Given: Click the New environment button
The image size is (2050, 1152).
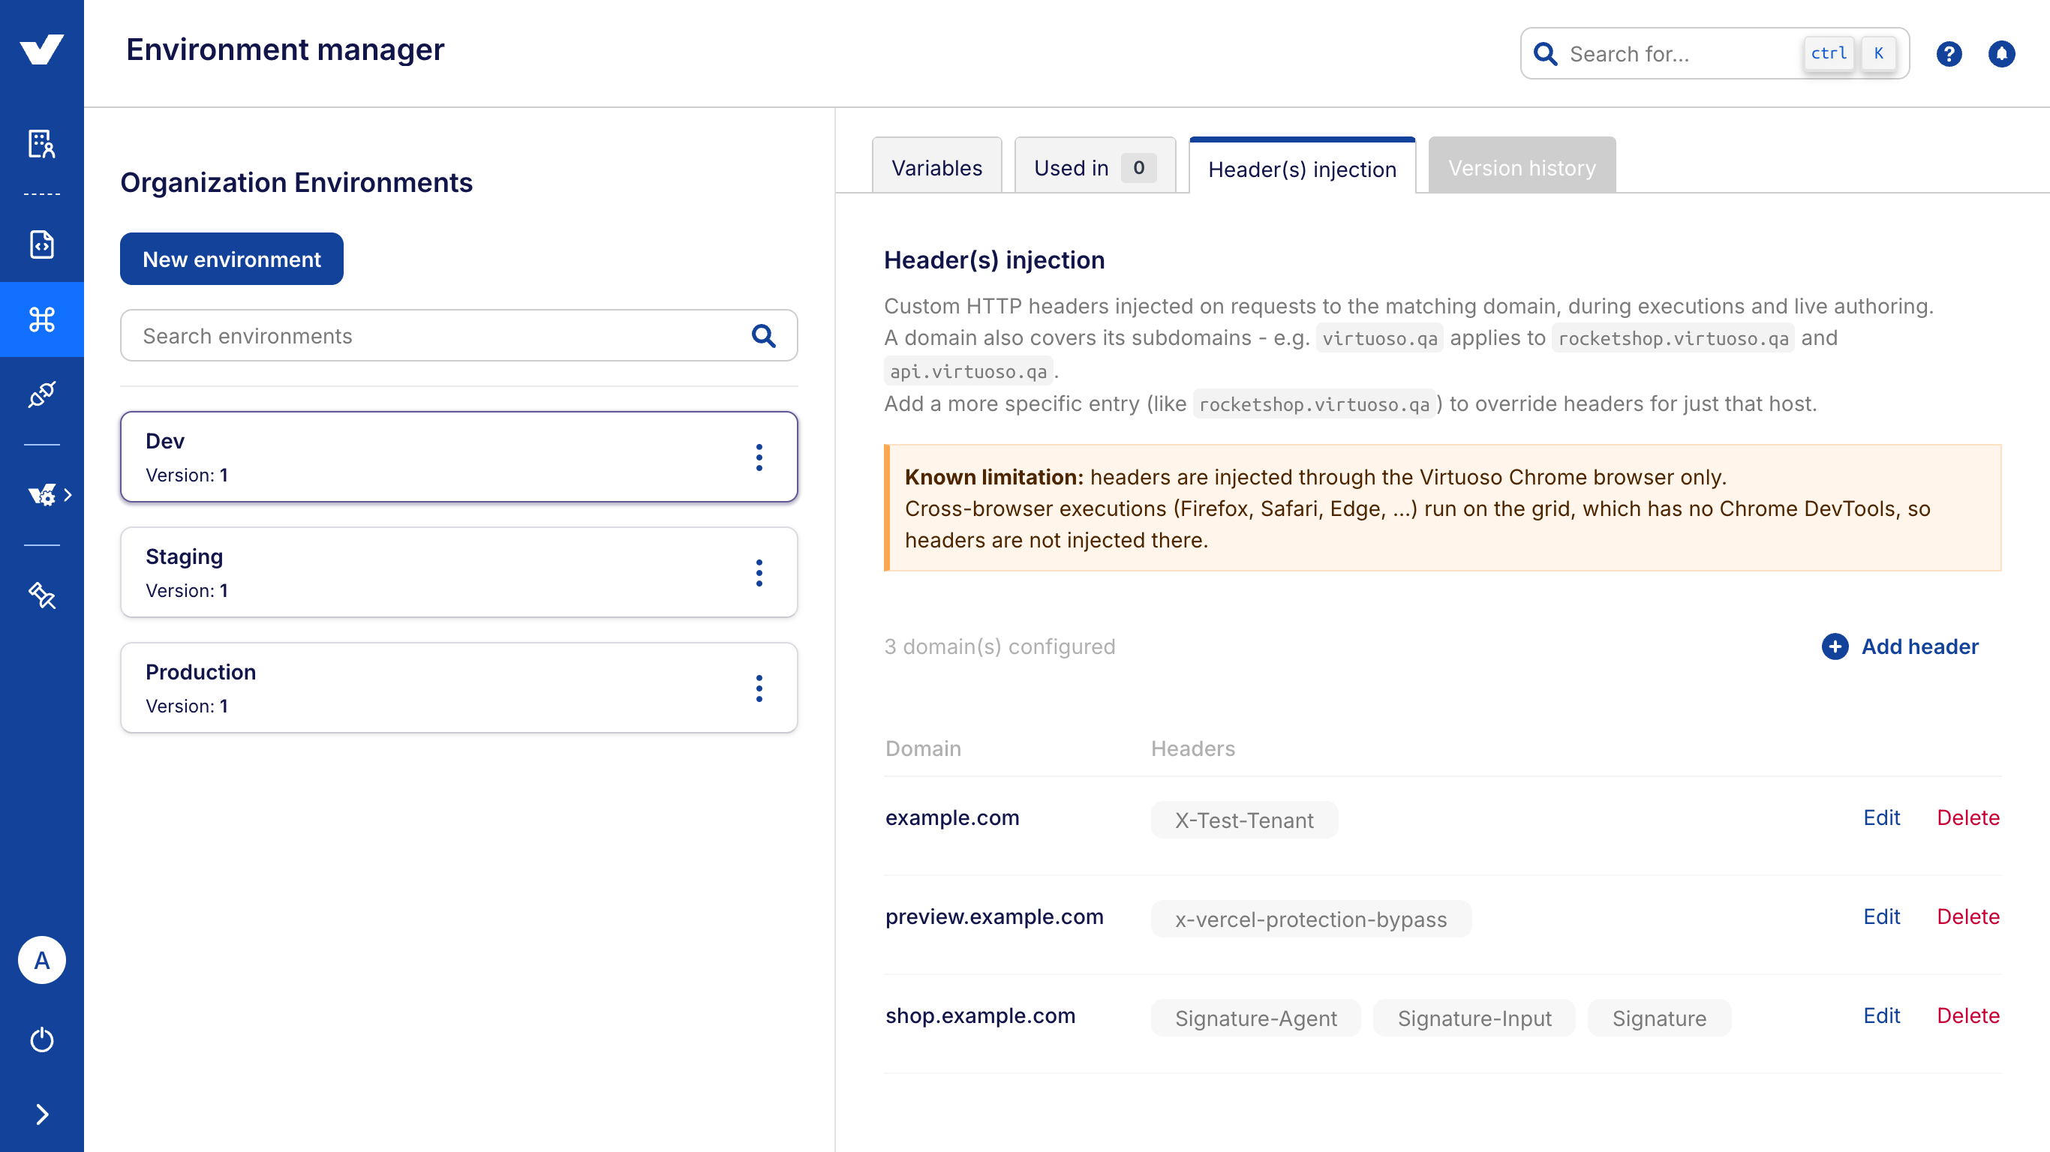Looking at the screenshot, I should click(x=232, y=259).
